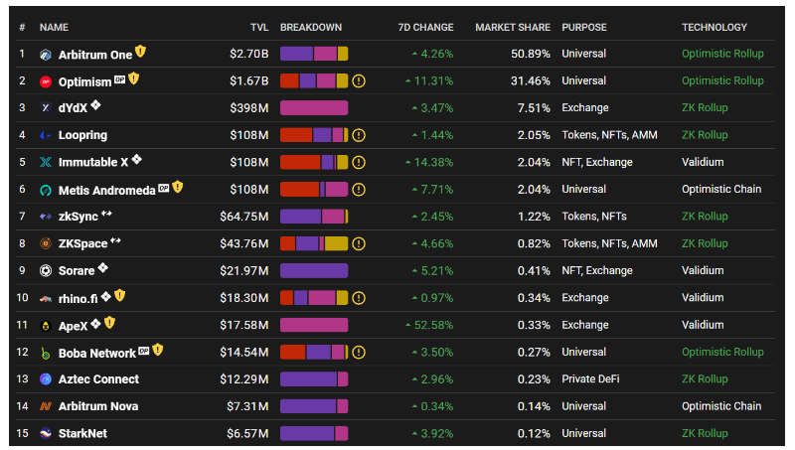Click the Arbitrum Nova logo icon
The image size is (795, 450).
46,406
